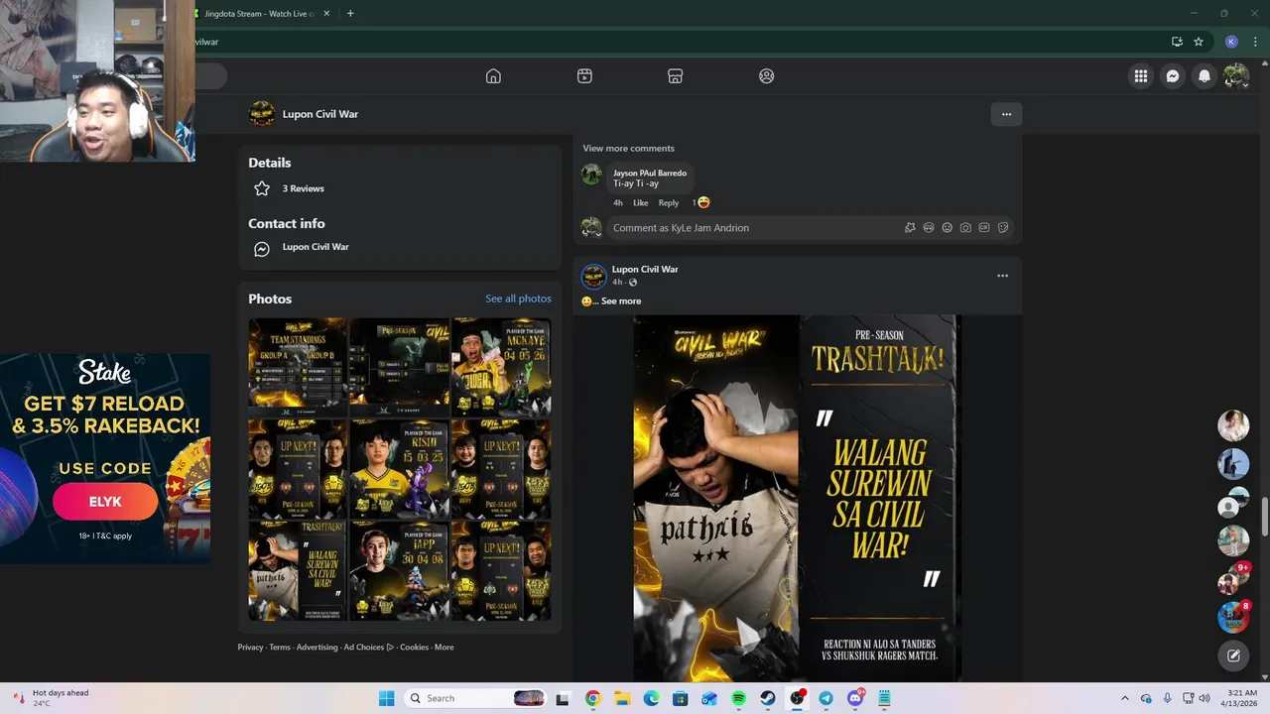This screenshot has width=1270, height=714.
Task: Click Cookies footer link
Action: point(414,648)
